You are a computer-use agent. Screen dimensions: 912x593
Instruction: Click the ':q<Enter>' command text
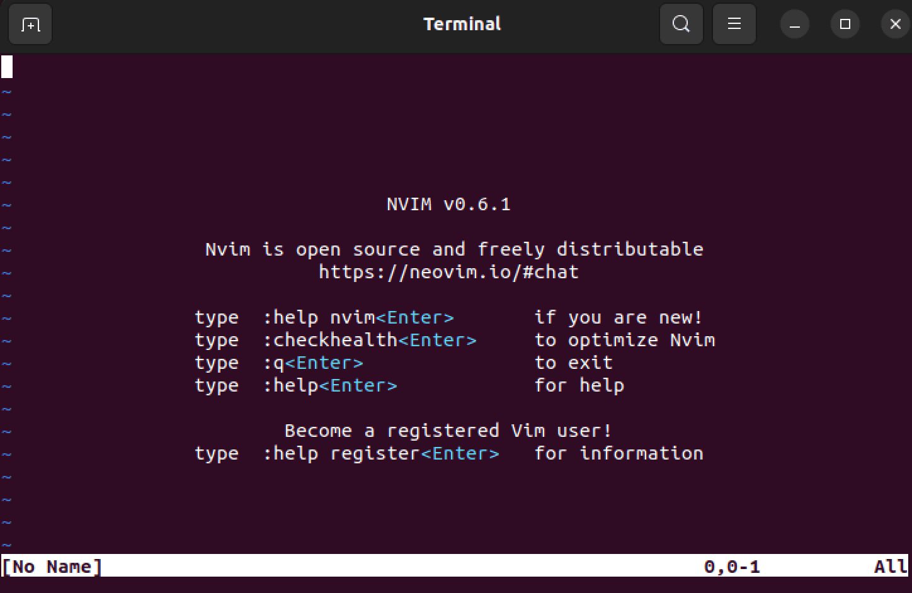[x=312, y=363]
